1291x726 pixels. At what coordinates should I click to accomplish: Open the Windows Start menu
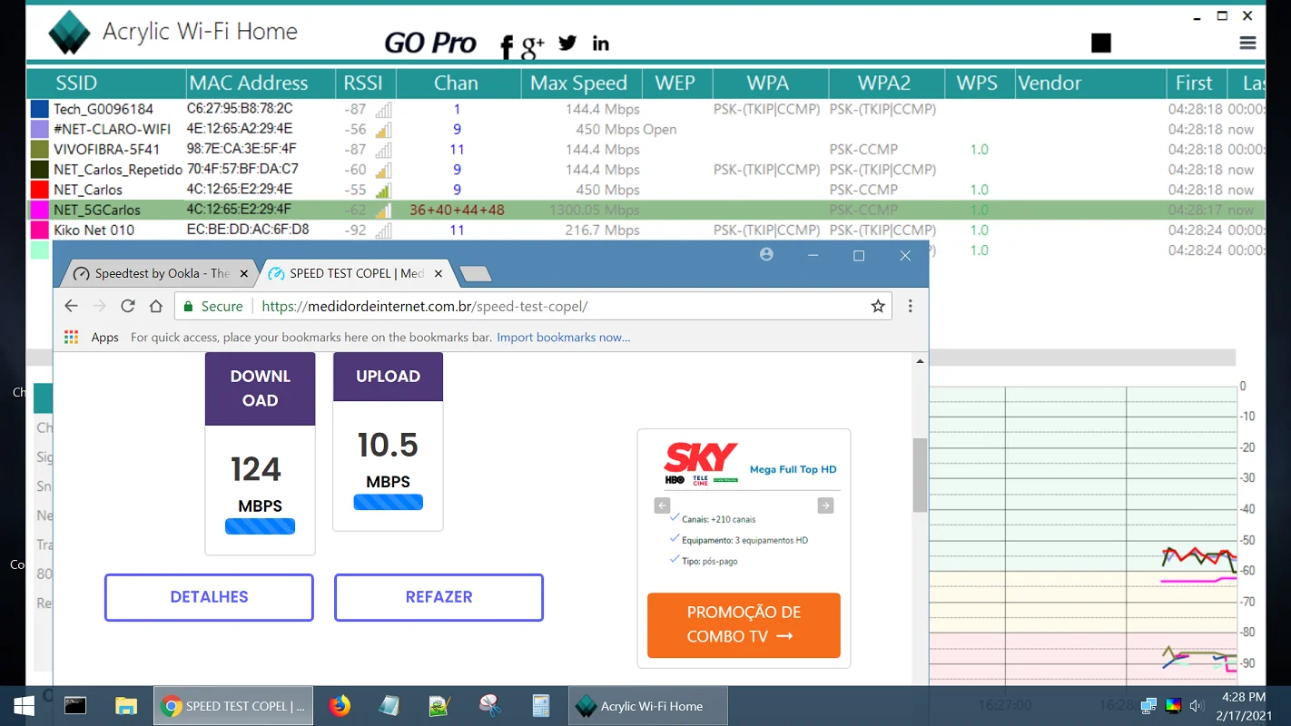tap(25, 706)
